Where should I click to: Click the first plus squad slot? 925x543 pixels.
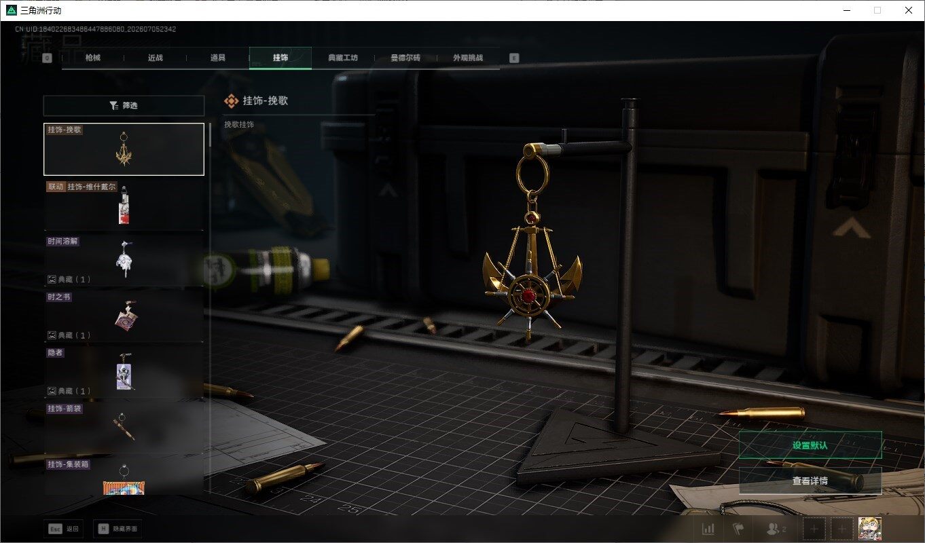[x=814, y=529]
